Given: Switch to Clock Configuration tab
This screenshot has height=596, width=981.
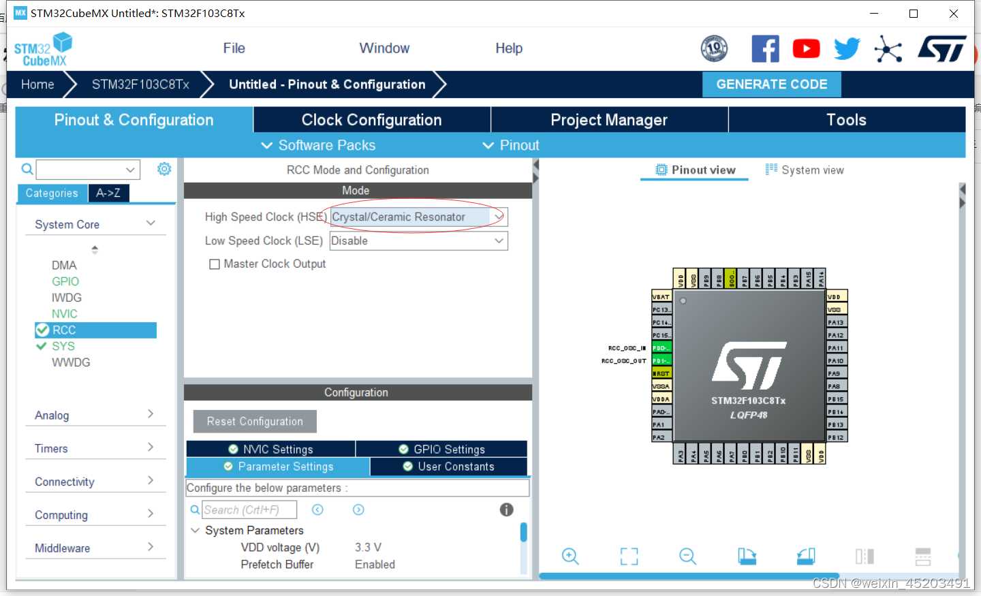Looking at the screenshot, I should (x=372, y=120).
